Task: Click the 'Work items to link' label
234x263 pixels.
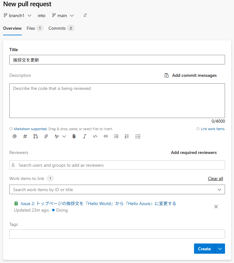Action: click(x=27, y=179)
